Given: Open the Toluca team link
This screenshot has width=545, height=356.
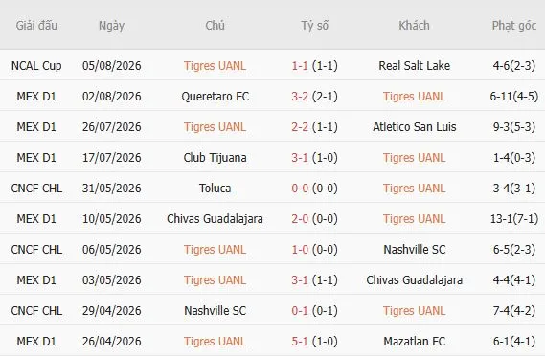Looking at the screenshot, I should (x=216, y=188).
